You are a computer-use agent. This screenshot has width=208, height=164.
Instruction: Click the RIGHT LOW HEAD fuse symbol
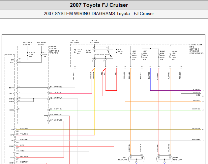coord(170,56)
